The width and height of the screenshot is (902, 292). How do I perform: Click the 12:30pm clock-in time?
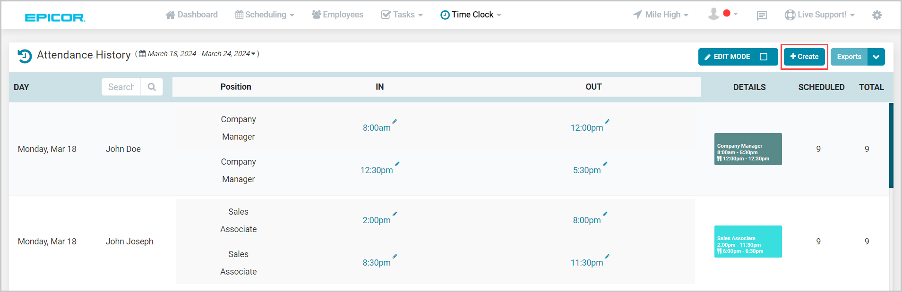pos(377,170)
